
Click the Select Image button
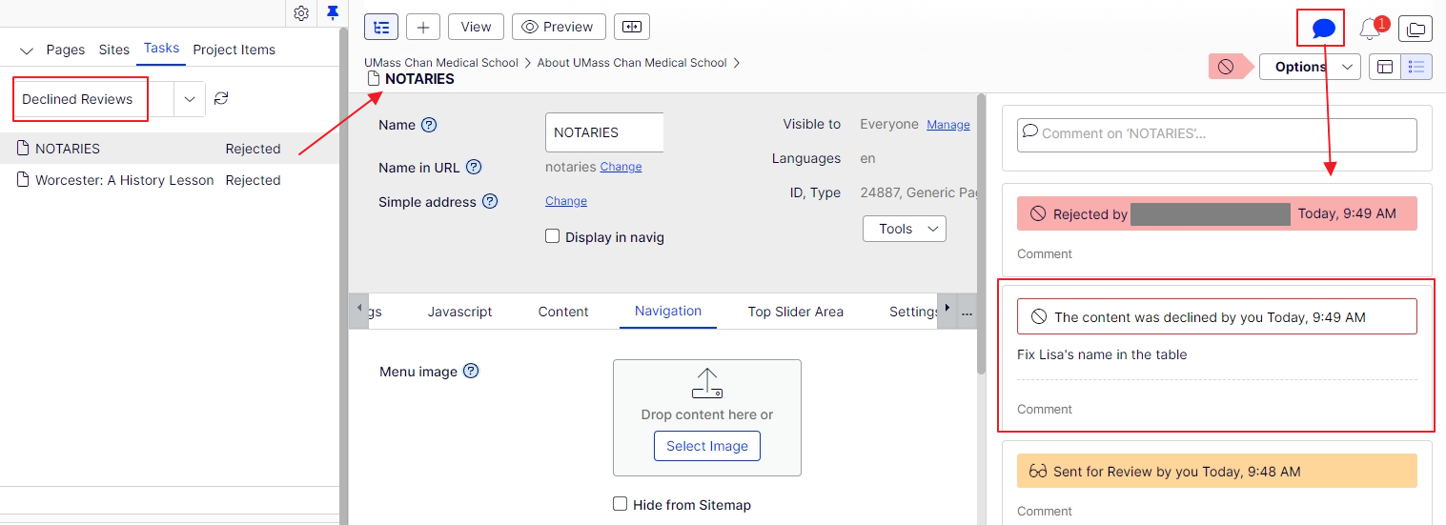click(x=706, y=446)
